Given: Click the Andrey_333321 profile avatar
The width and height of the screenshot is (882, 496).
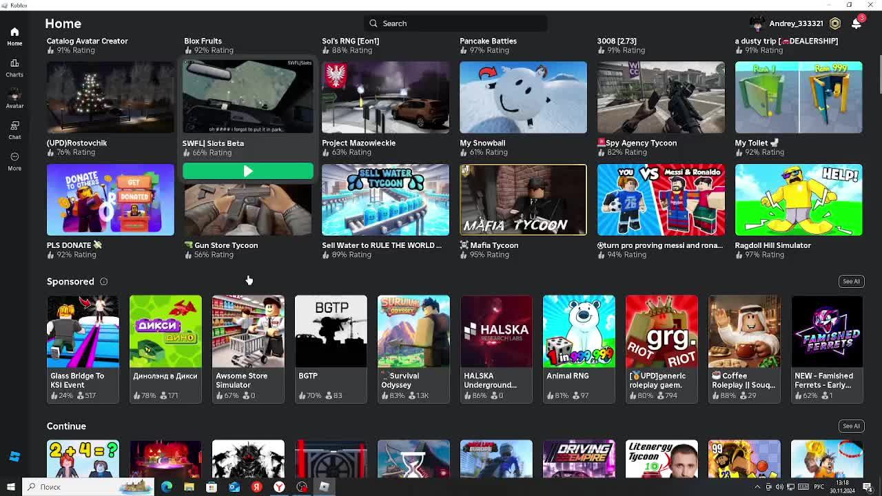Looking at the screenshot, I should (x=757, y=23).
